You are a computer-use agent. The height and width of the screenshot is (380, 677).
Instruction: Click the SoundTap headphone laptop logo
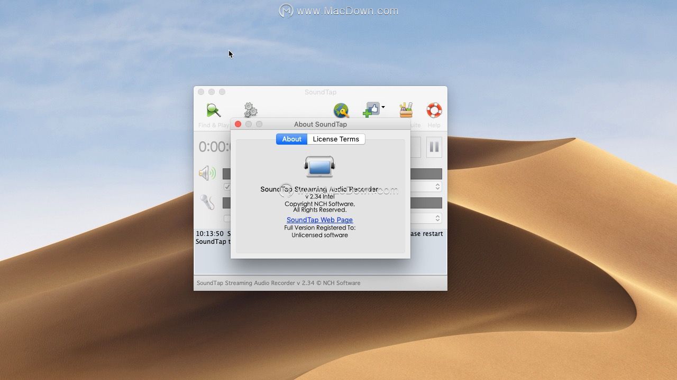319,167
